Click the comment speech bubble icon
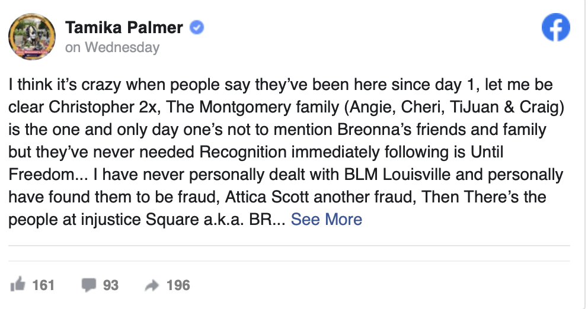This screenshot has width=588, height=309. coord(89,285)
